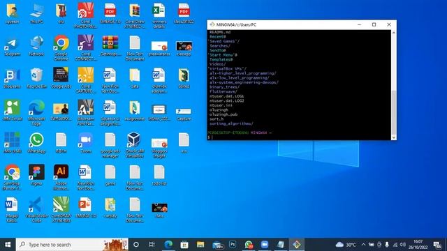Open Oracle VM VirtualBox shortcut
The width and height of the screenshot is (447, 251).
coord(134,145)
